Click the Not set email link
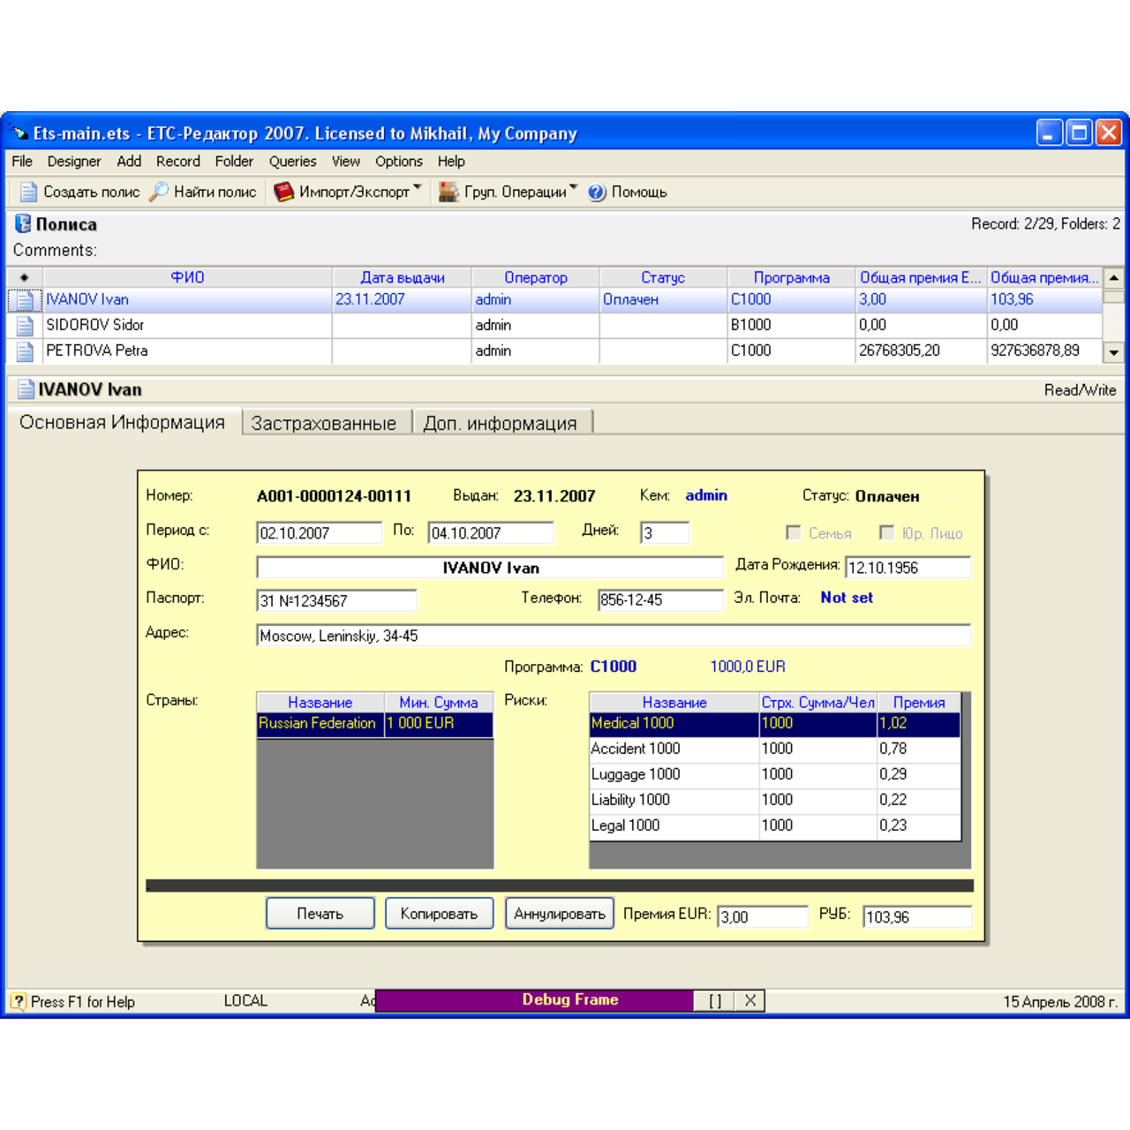Screen dimensions: 1130x1130 pyautogui.click(x=847, y=598)
